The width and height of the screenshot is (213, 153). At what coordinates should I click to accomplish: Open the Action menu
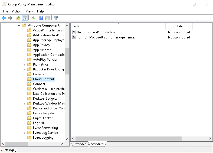[17, 11]
